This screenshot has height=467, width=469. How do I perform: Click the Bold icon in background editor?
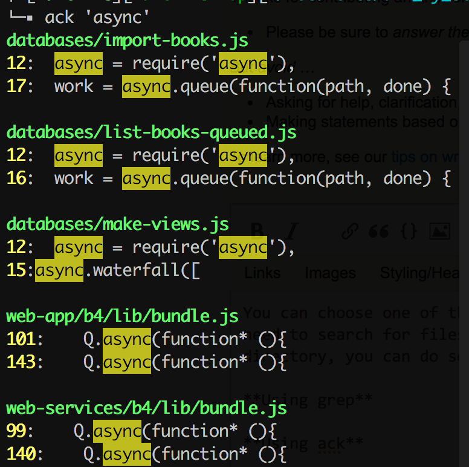[x=257, y=231]
